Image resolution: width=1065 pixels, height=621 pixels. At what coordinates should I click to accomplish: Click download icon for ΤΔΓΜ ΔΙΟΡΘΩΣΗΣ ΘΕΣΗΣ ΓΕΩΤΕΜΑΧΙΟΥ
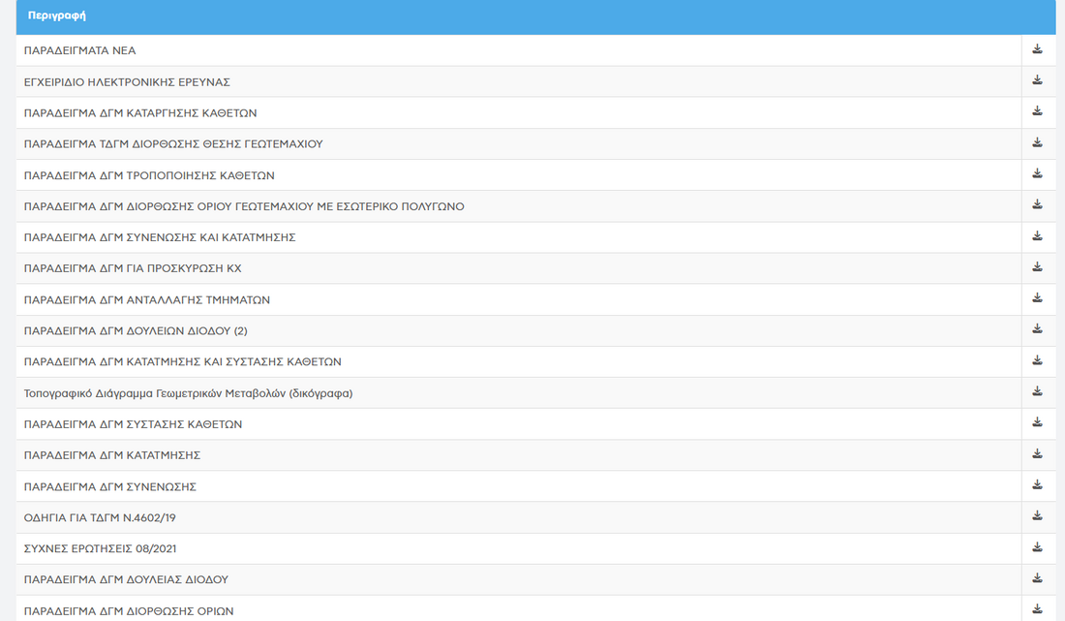coord(1037,142)
